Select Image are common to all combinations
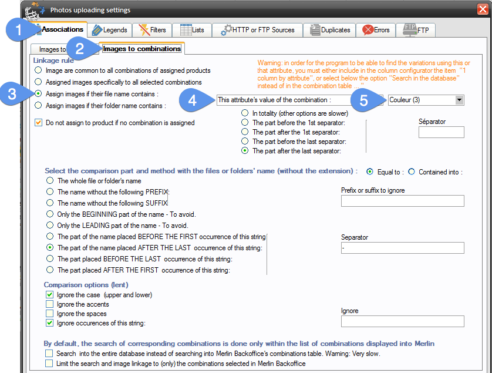This screenshot has height=373, width=492. [38, 70]
